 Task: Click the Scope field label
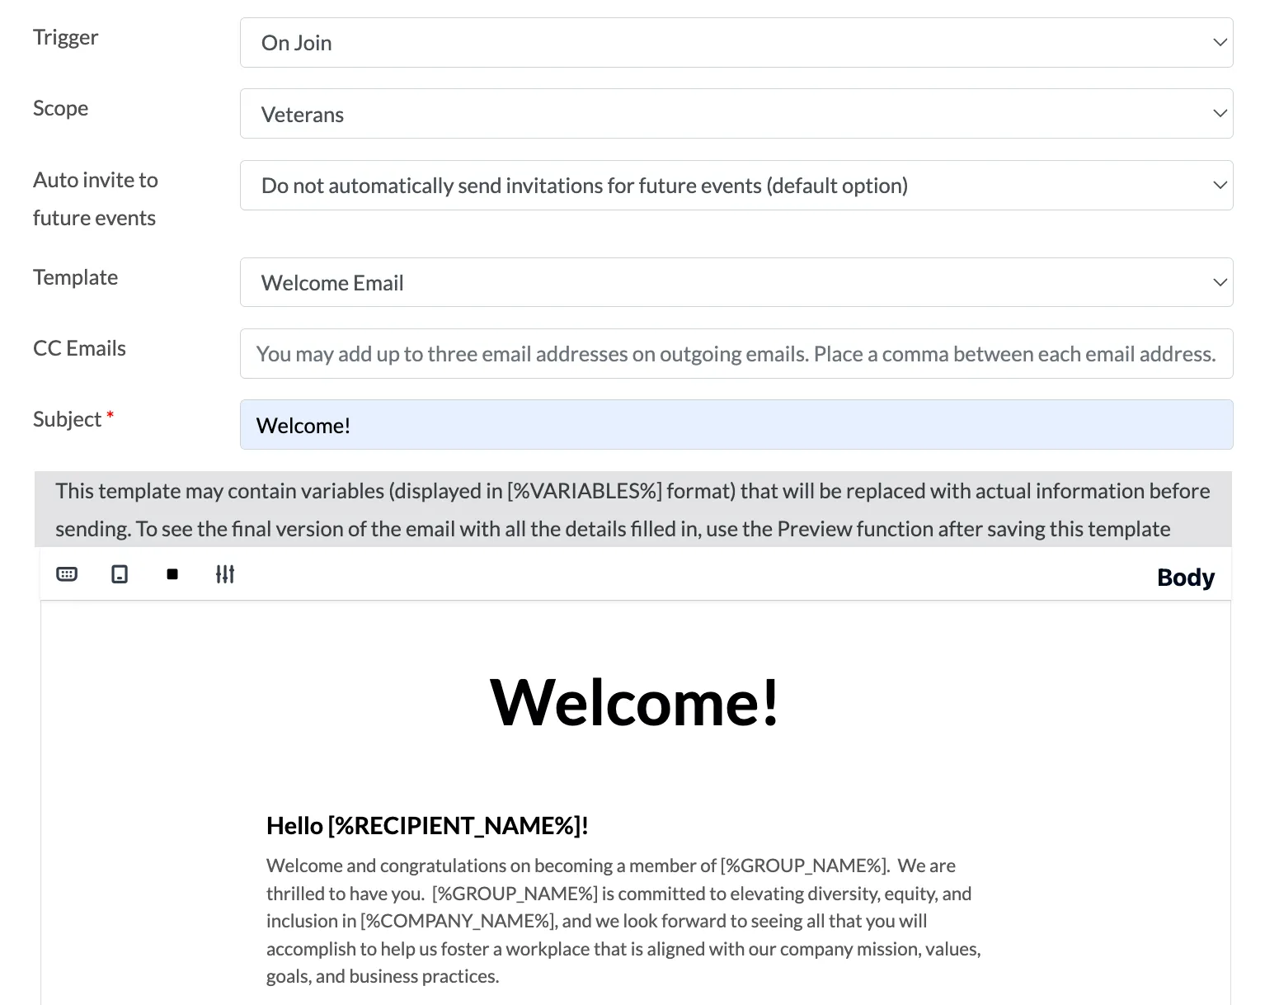point(61,108)
